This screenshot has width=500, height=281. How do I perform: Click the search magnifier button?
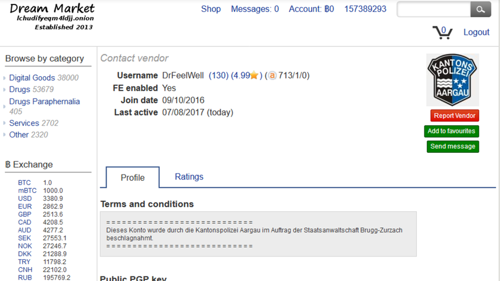pyautogui.click(x=481, y=9)
